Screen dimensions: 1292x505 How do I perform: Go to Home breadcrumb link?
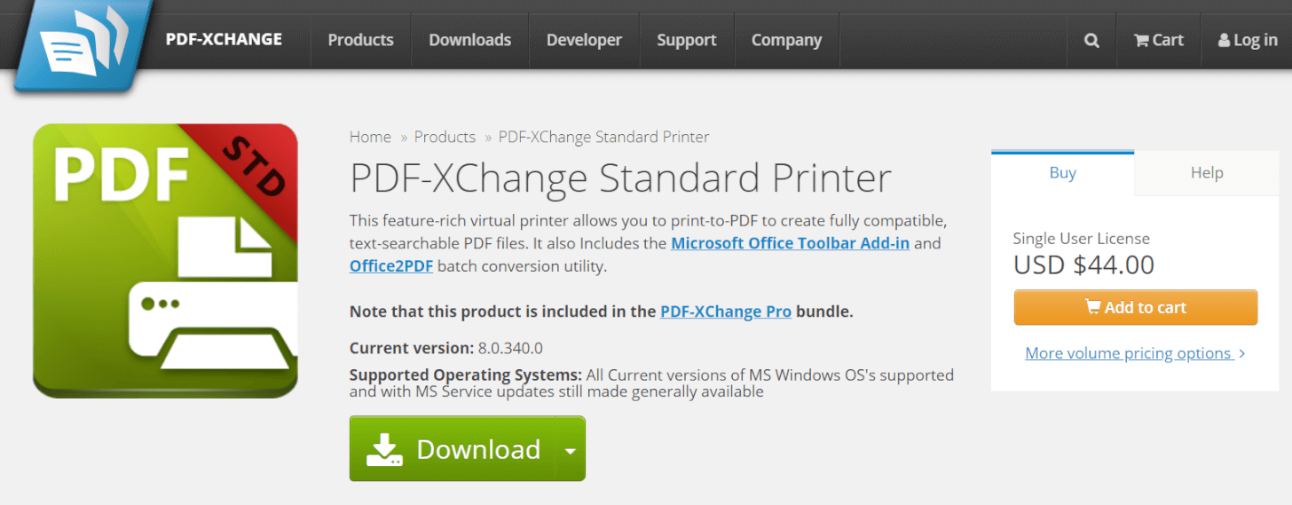[x=370, y=137]
